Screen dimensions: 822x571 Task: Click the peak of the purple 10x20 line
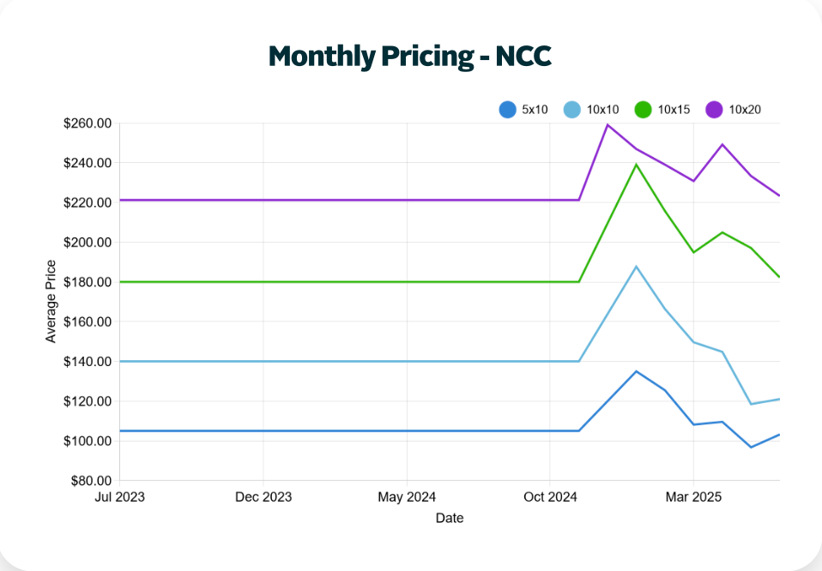pyautogui.click(x=607, y=124)
